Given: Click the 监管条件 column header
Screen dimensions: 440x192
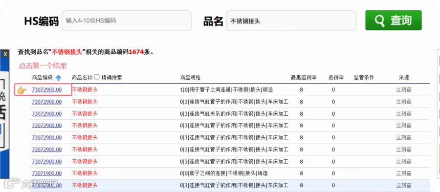Looking at the screenshot, I should 364,78.
